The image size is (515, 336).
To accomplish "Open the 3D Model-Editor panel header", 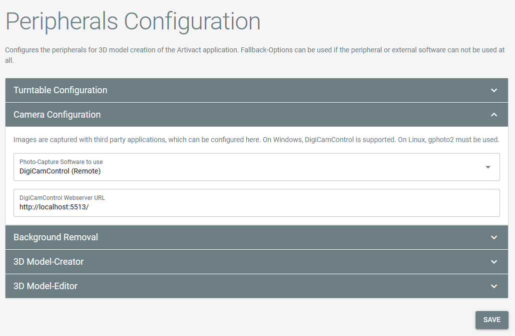I will tap(257, 286).
